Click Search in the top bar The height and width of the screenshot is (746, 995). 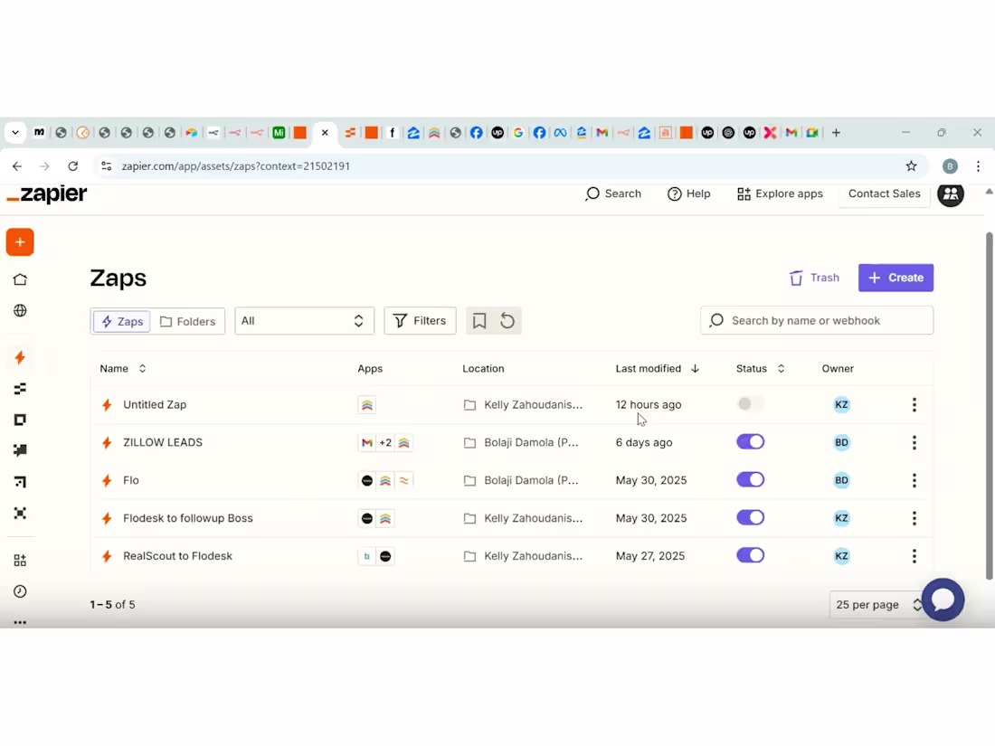click(x=613, y=194)
